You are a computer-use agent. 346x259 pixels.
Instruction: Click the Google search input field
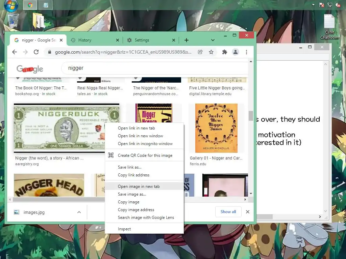[154, 68]
